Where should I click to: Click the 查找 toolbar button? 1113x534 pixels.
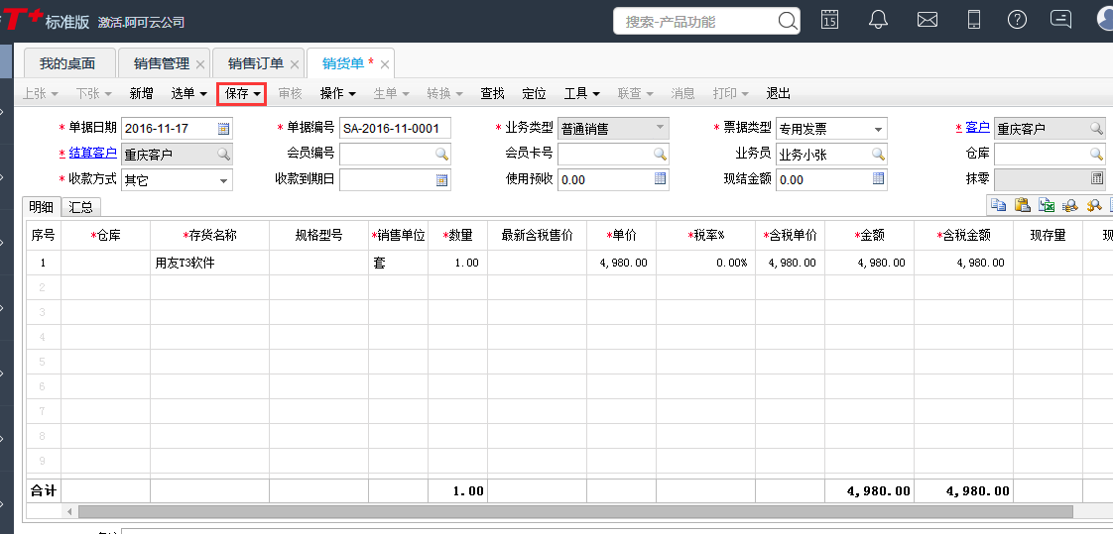pyautogui.click(x=492, y=93)
